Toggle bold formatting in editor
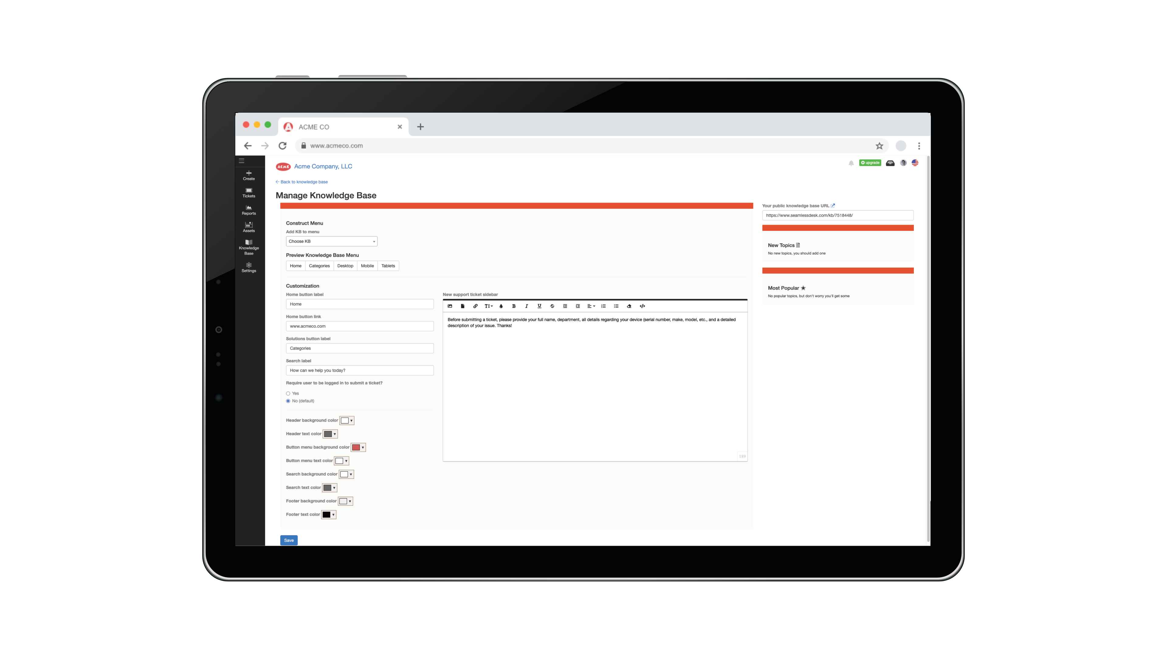Screen dimensions: 1167x656 [x=514, y=306]
